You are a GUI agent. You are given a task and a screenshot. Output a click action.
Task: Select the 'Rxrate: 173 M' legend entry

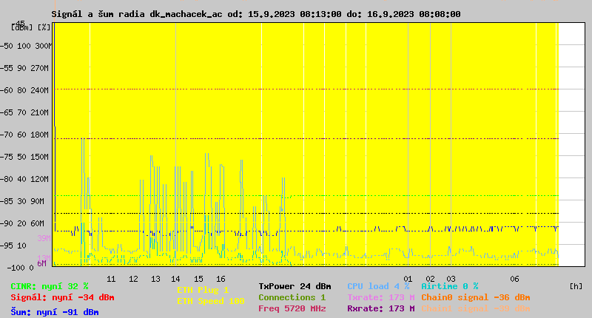381,308
